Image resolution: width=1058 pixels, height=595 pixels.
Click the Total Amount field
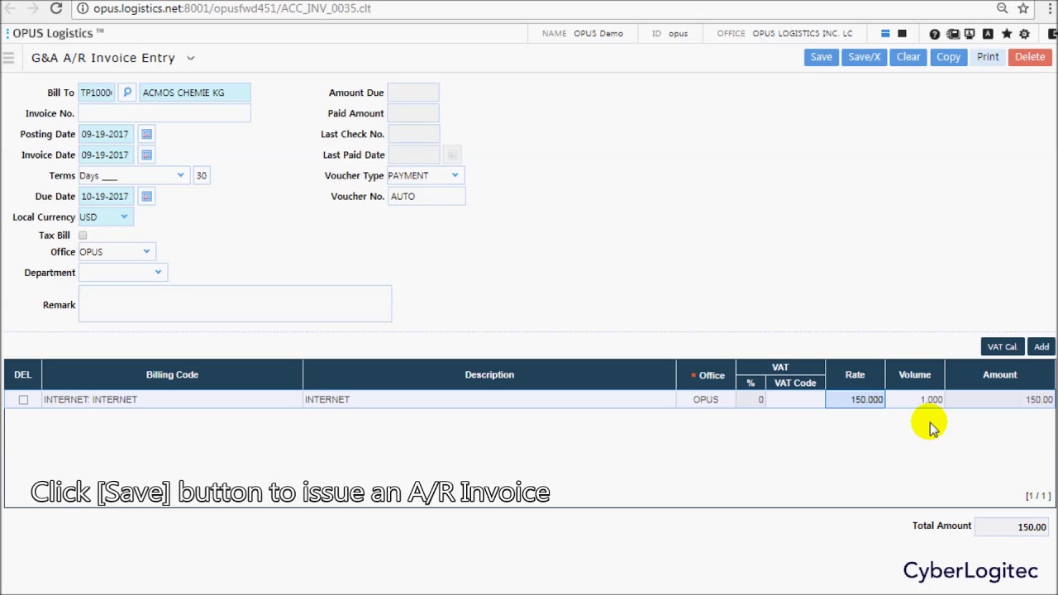click(x=1013, y=526)
